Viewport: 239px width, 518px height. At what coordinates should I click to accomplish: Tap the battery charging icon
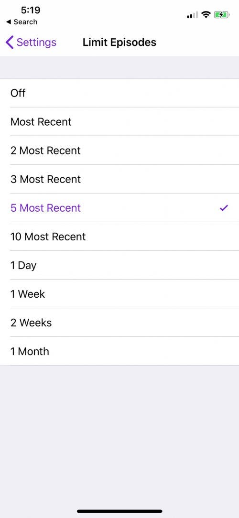pos(222,15)
